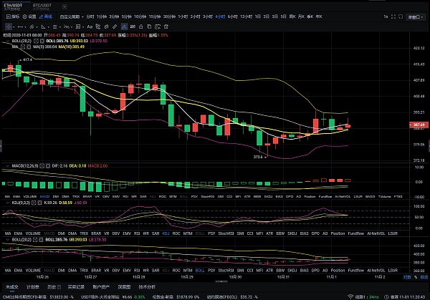Select the Aa text annotation tool

(x=90, y=26)
